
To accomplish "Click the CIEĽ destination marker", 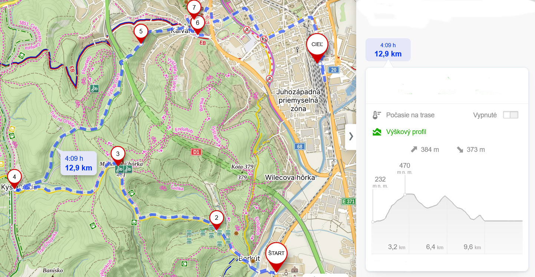I will (x=317, y=45).
